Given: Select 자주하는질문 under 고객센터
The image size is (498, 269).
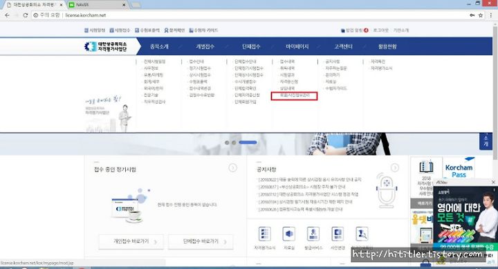Looking at the screenshot, I should (x=336, y=68).
